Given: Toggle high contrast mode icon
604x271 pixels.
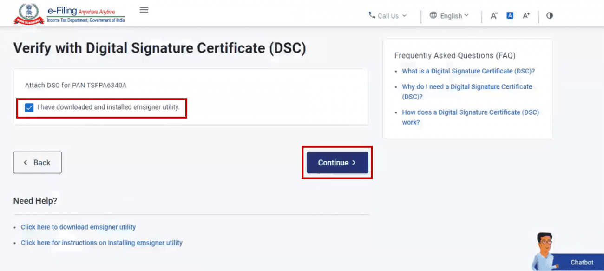Looking at the screenshot, I should 550,15.
